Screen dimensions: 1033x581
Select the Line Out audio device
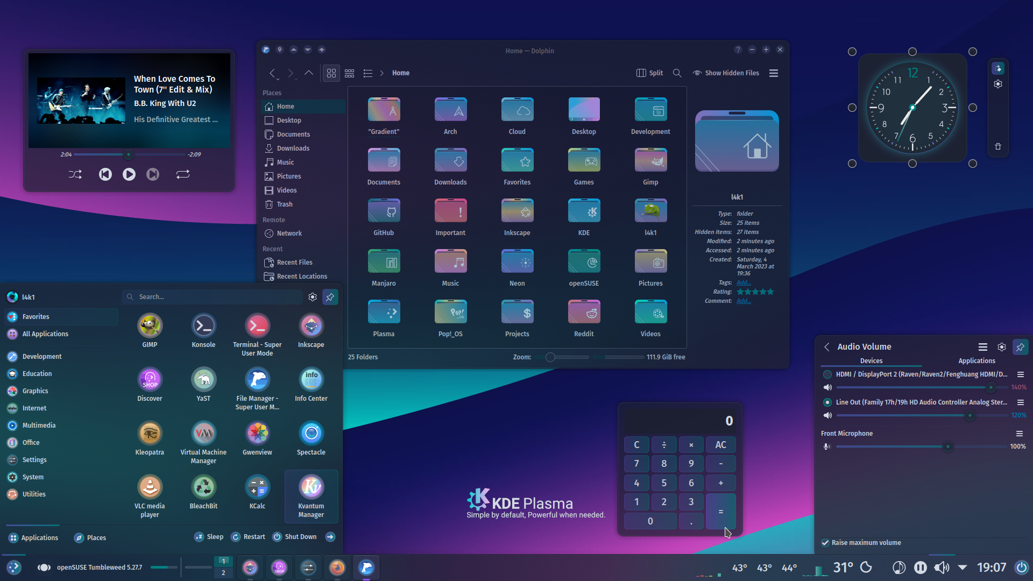point(826,402)
